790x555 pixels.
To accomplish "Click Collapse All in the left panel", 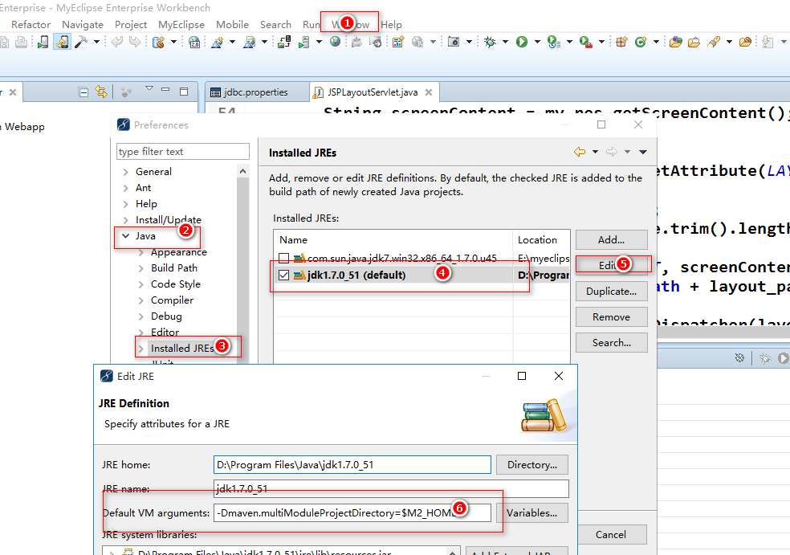I will [83, 92].
